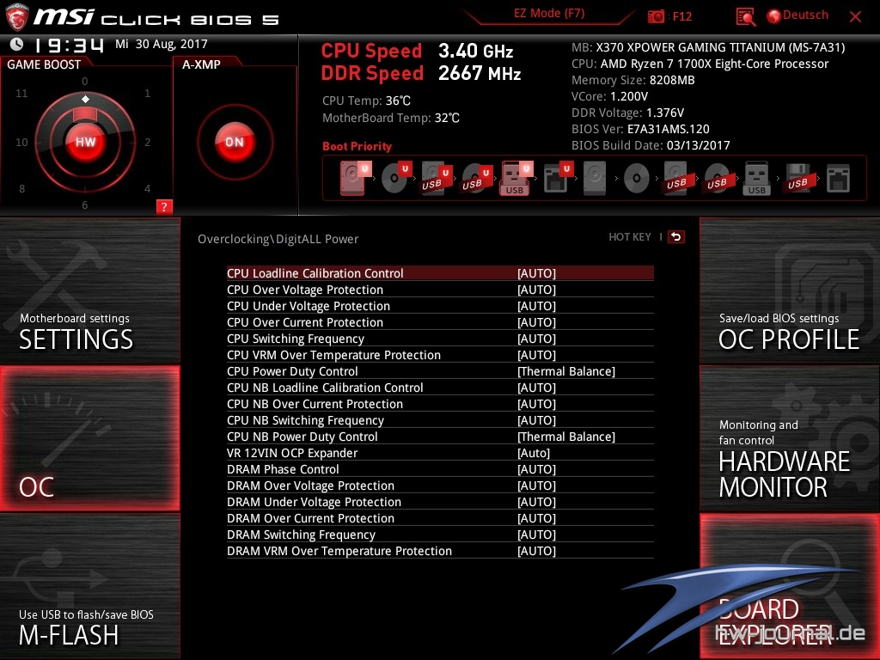Switch to EZ Mode (F7)

[549, 14]
